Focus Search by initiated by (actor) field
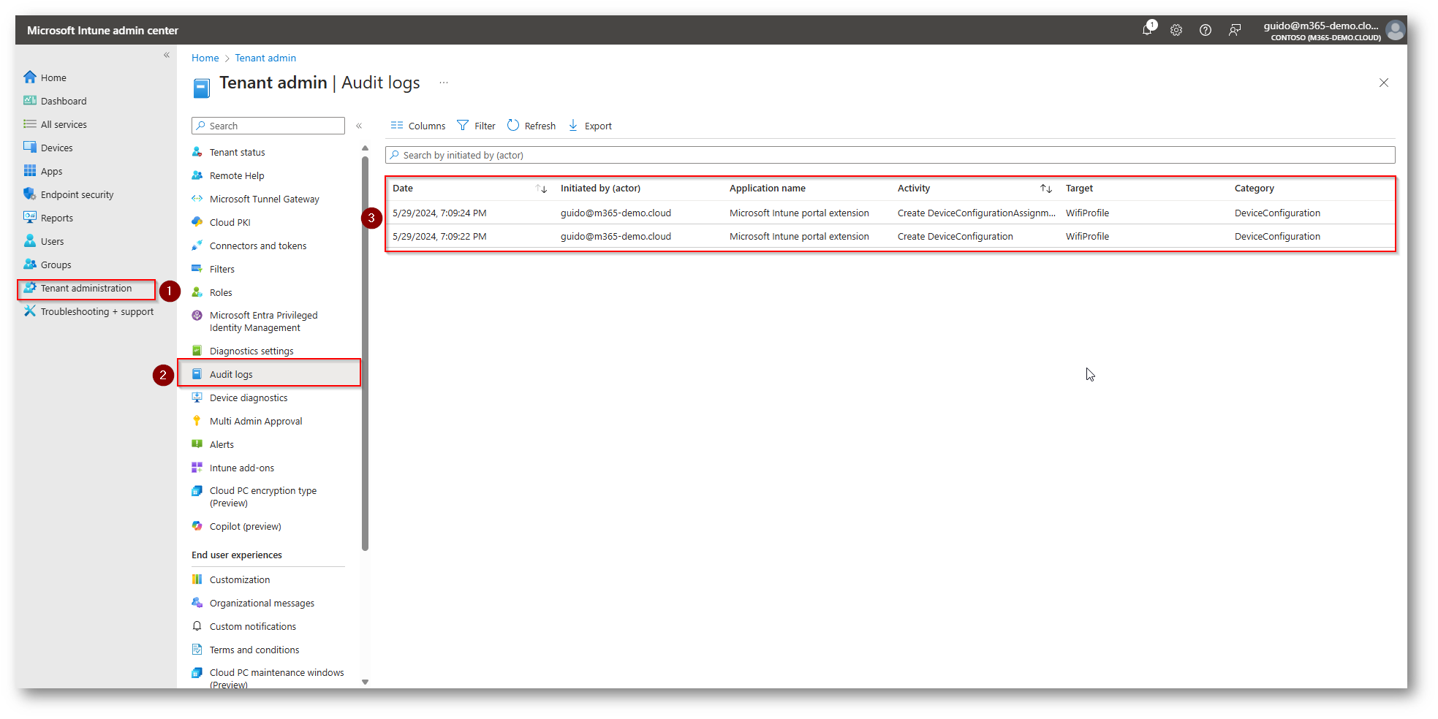Image resolution: width=1438 pixels, height=719 pixels. tap(890, 155)
